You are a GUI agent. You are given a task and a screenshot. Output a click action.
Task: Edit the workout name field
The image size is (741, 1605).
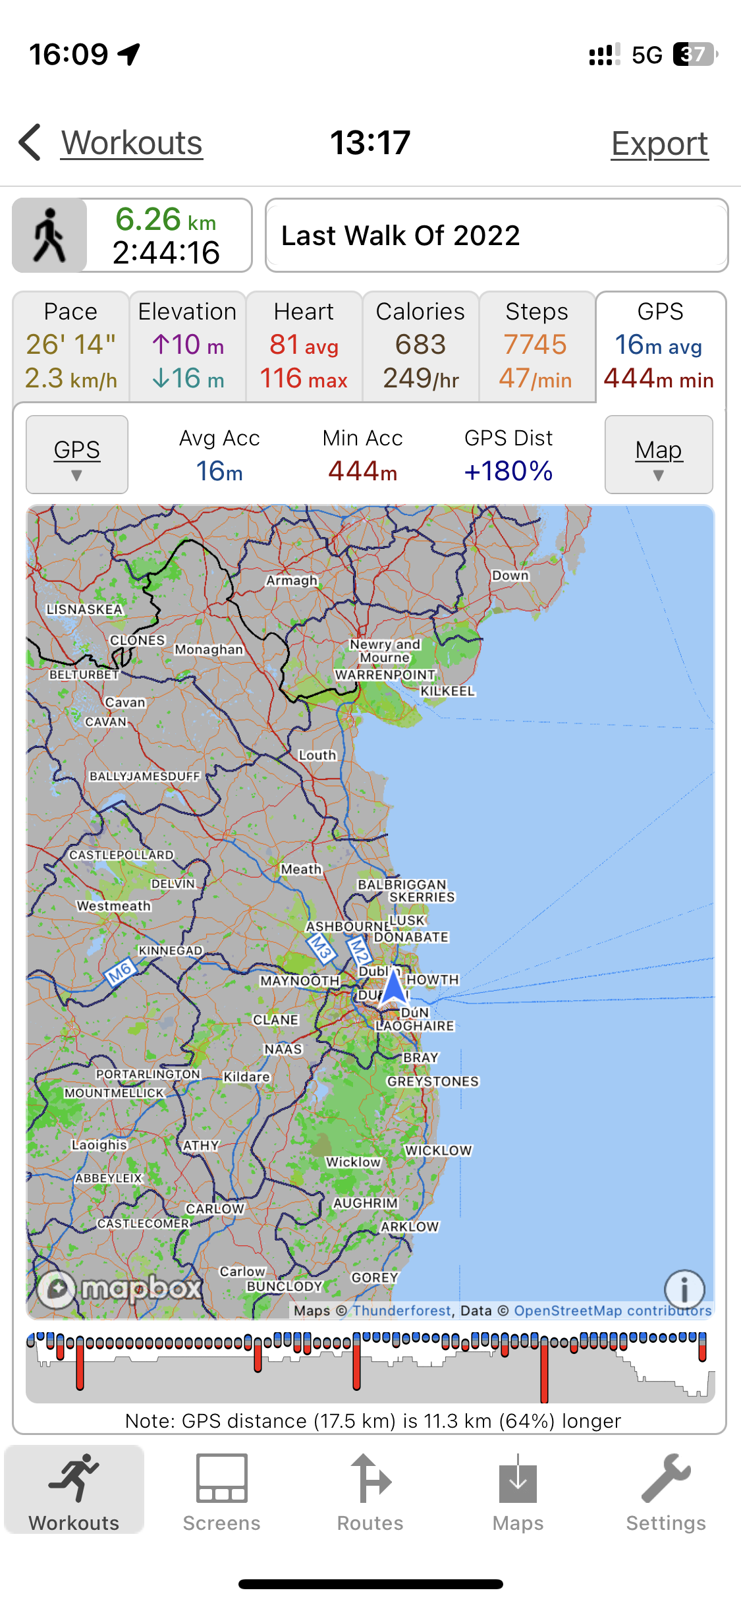[497, 235]
